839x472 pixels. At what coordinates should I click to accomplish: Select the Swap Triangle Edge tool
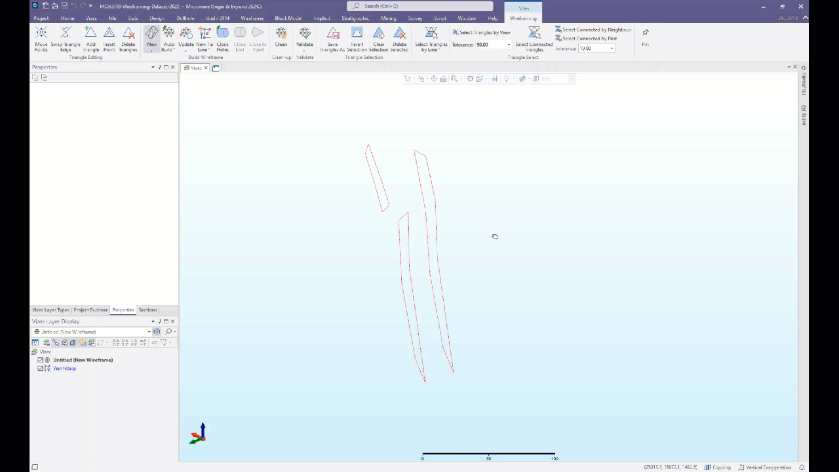pyautogui.click(x=66, y=39)
